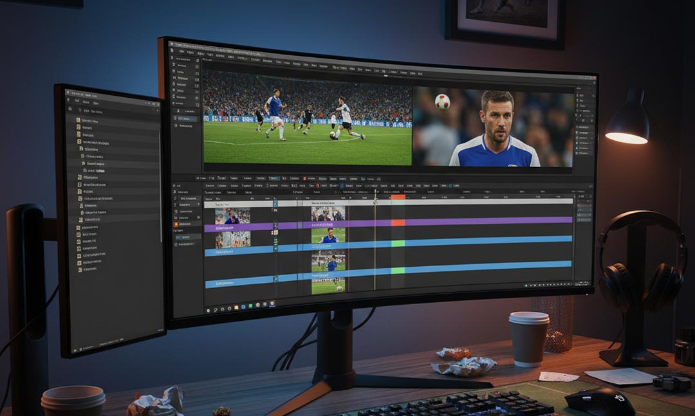
Task: Click the top folder icon in the file list
Action: pyautogui.click(x=79, y=121)
